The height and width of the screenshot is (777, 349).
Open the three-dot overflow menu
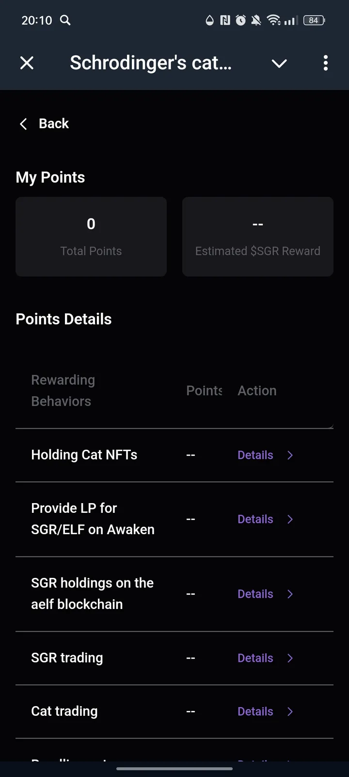tap(325, 63)
